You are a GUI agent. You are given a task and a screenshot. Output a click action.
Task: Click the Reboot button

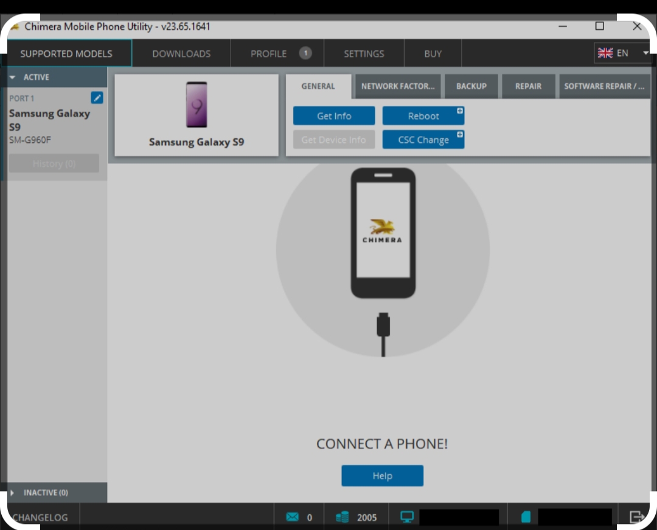click(x=423, y=116)
